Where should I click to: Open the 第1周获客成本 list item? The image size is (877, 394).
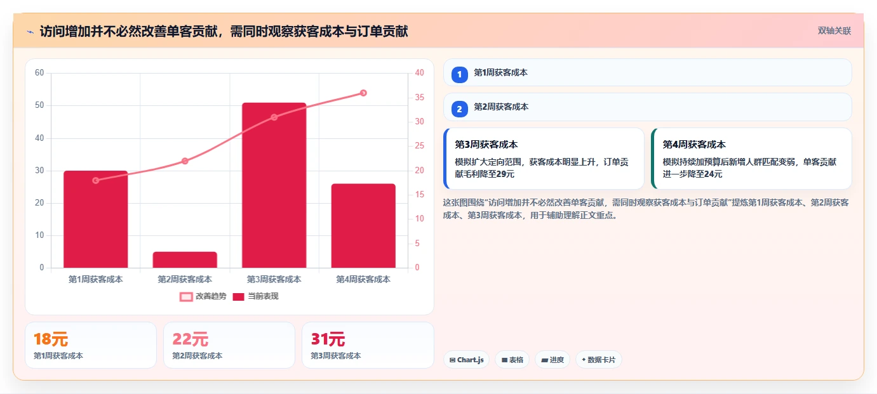647,72
